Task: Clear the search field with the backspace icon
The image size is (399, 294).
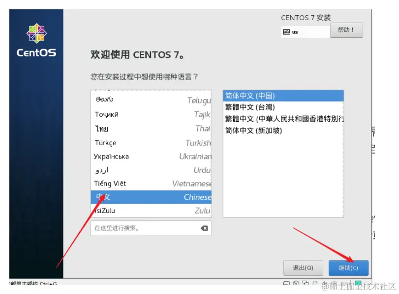Action: pyautogui.click(x=204, y=228)
